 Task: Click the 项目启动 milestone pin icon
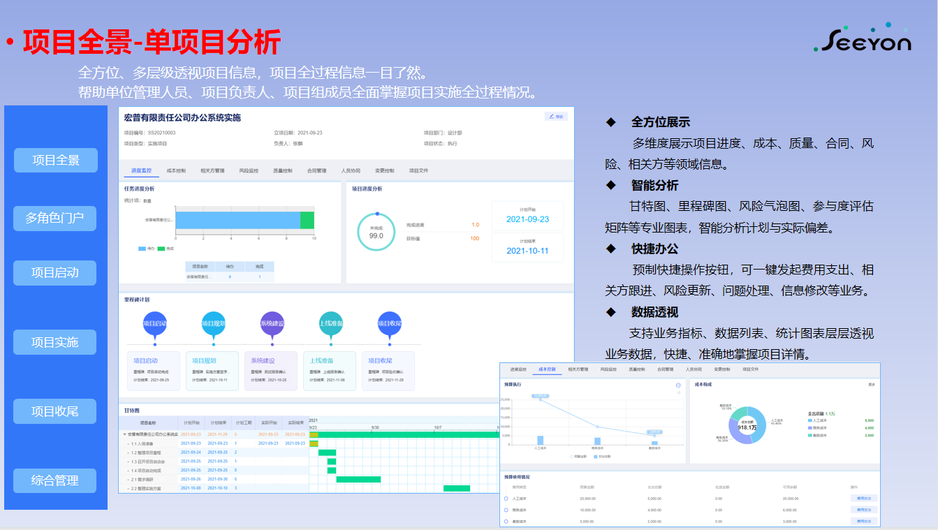click(154, 324)
